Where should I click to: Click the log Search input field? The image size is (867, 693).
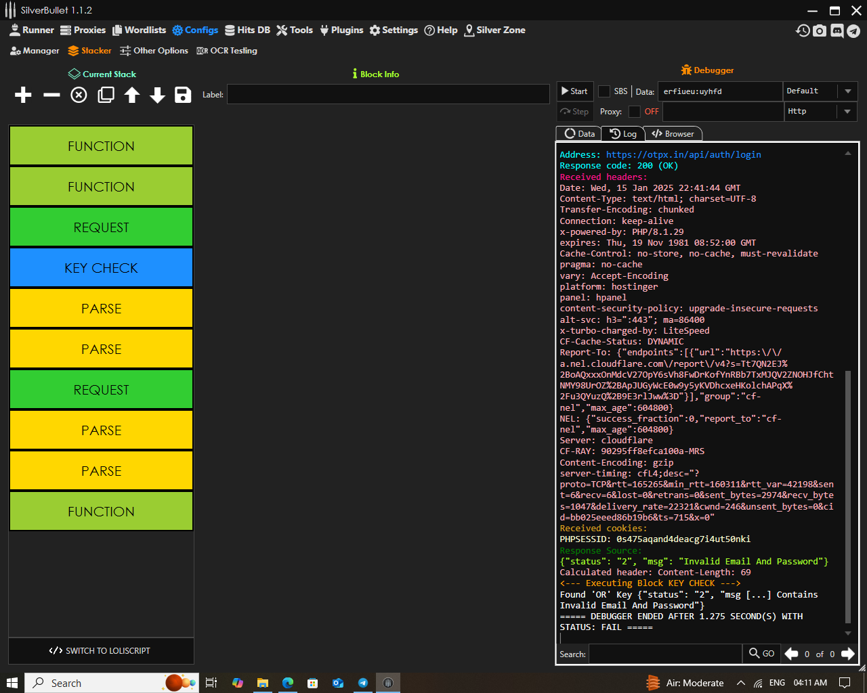[x=665, y=654]
